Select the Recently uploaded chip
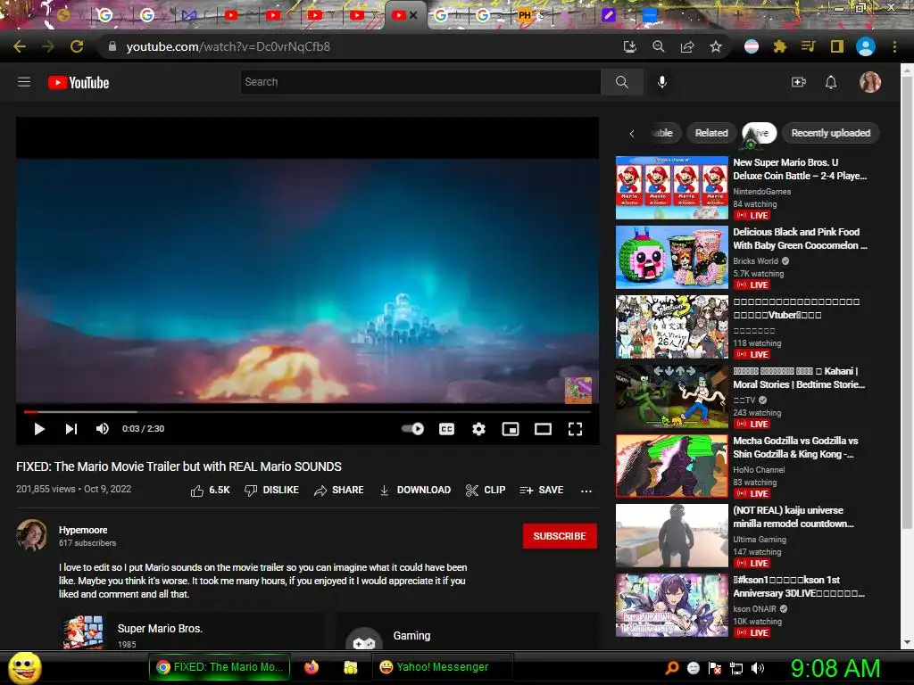This screenshot has width=914, height=685. click(831, 133)
